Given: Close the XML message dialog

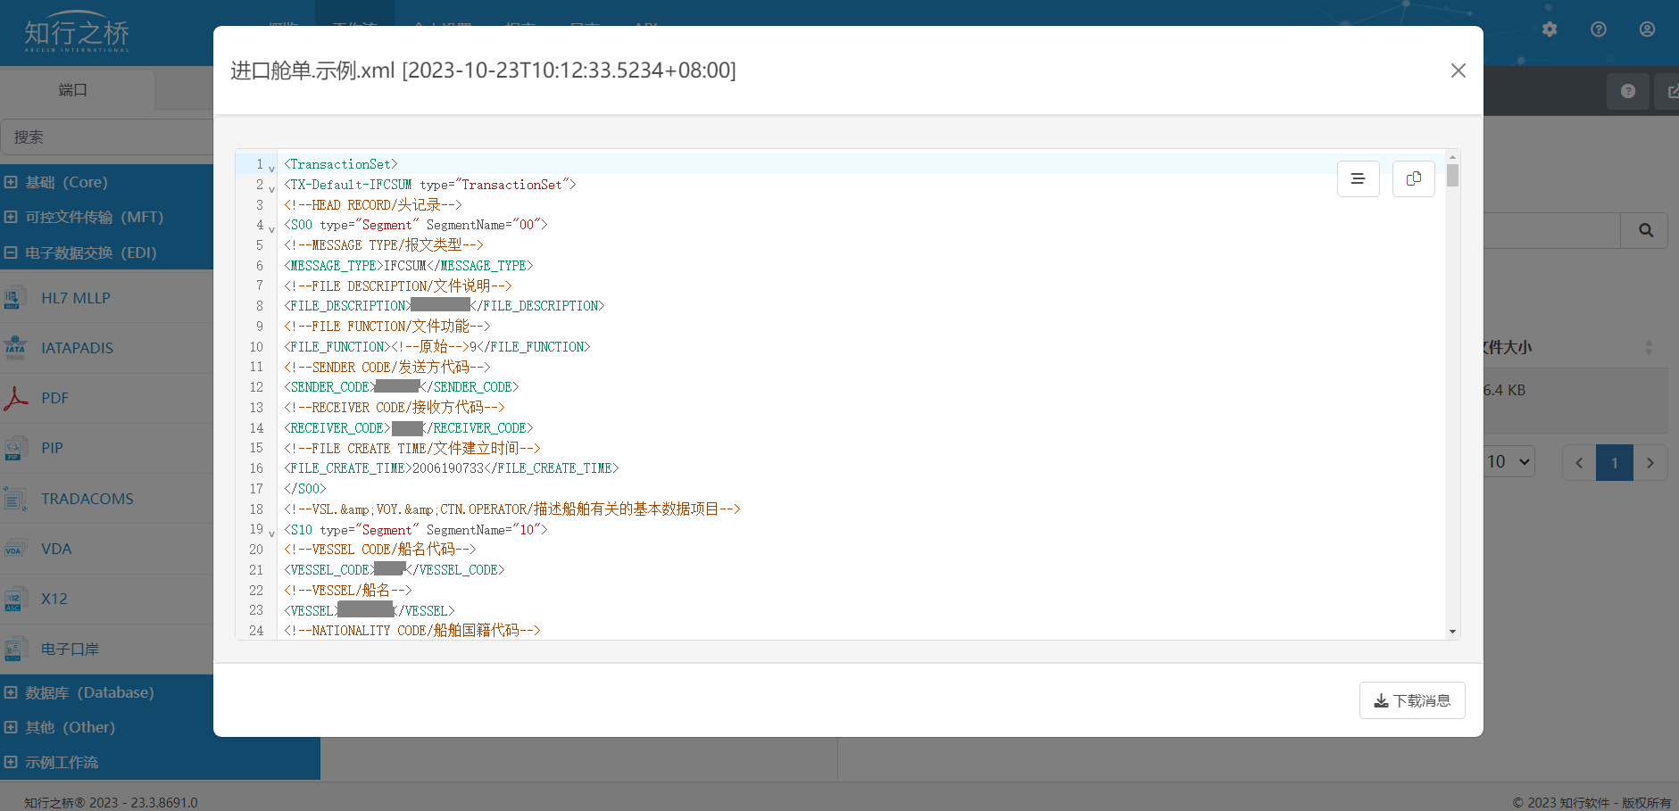Looking at the screenshot, I should [1458, 70].
